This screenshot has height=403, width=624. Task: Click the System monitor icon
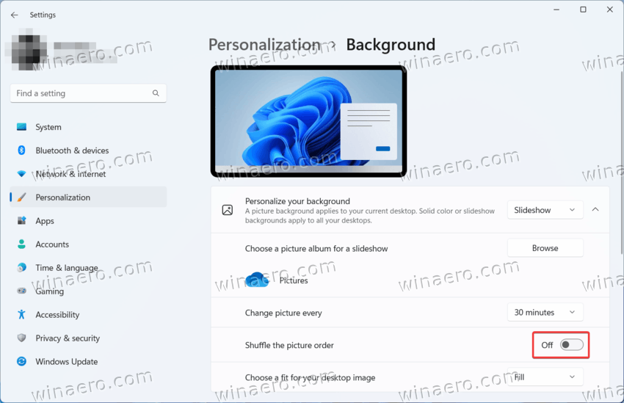coord(21,127)
